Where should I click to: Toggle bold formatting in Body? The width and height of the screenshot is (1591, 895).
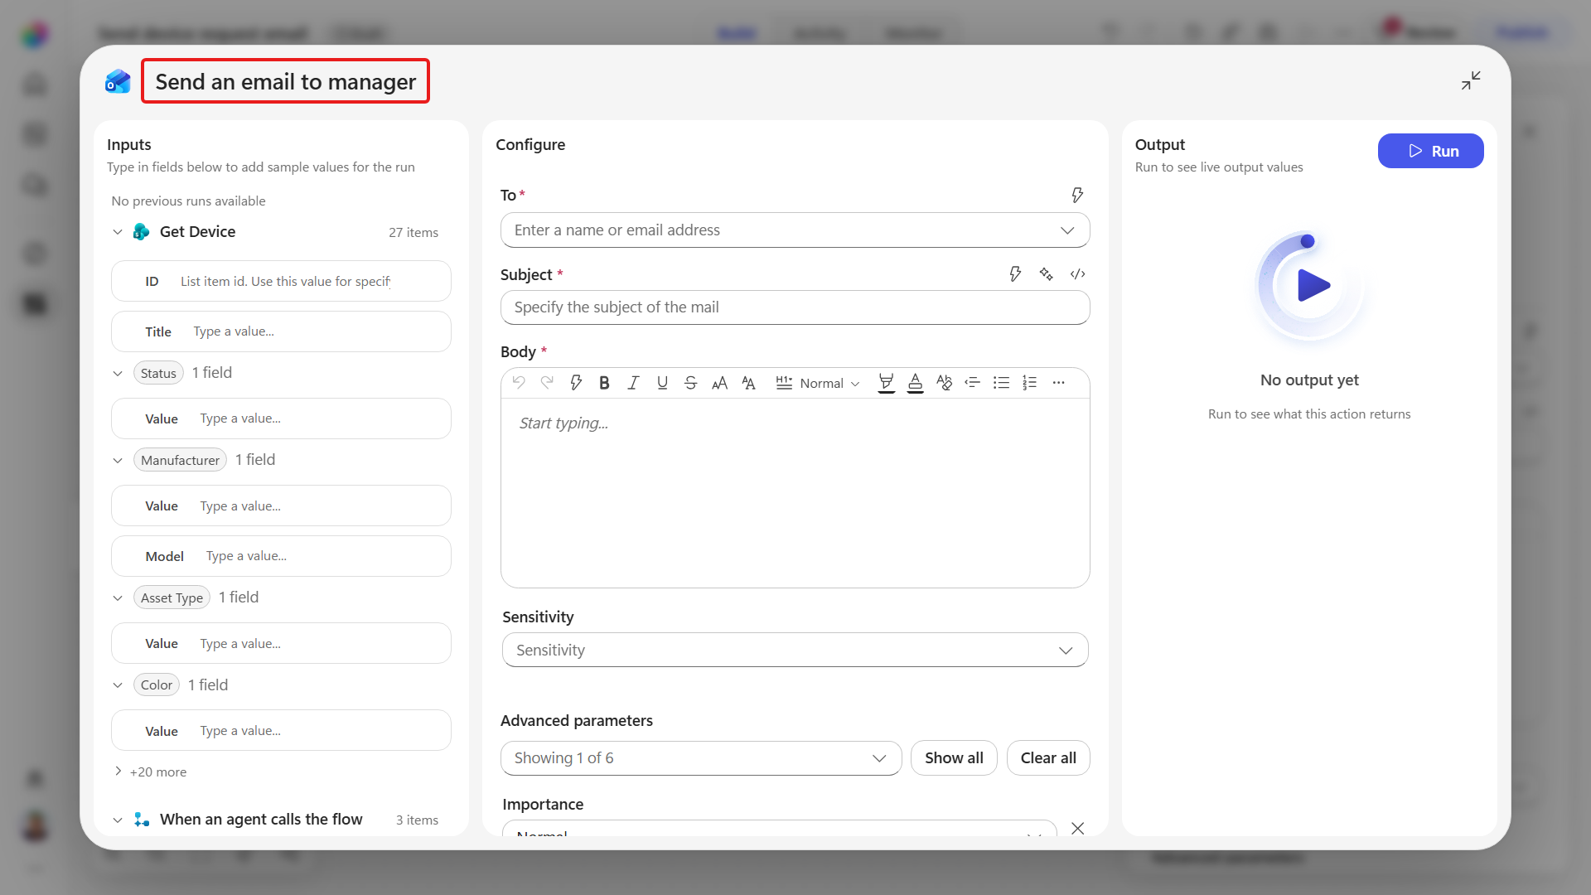(x=604, y=382)
